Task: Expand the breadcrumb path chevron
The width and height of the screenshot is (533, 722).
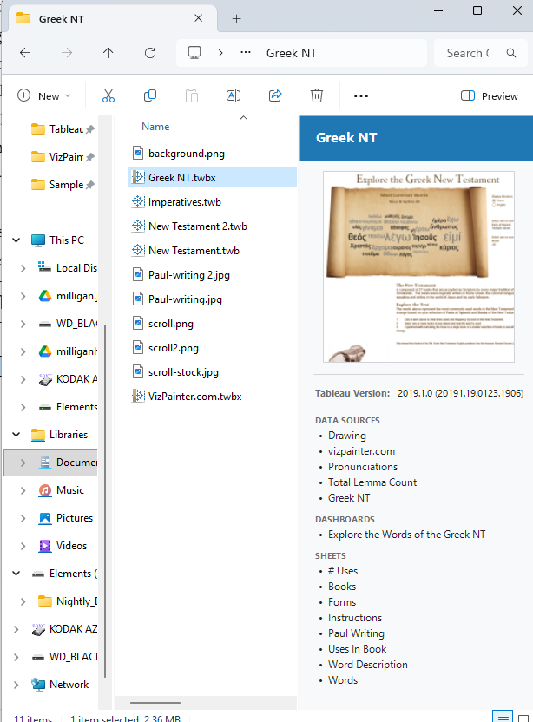Action: click(220, 53)
